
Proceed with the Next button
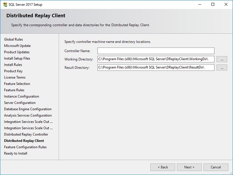pos(189,167)
